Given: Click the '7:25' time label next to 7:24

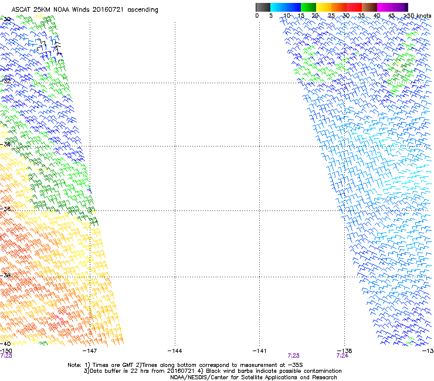Looking at the screenshot, I should coord(293,356).
